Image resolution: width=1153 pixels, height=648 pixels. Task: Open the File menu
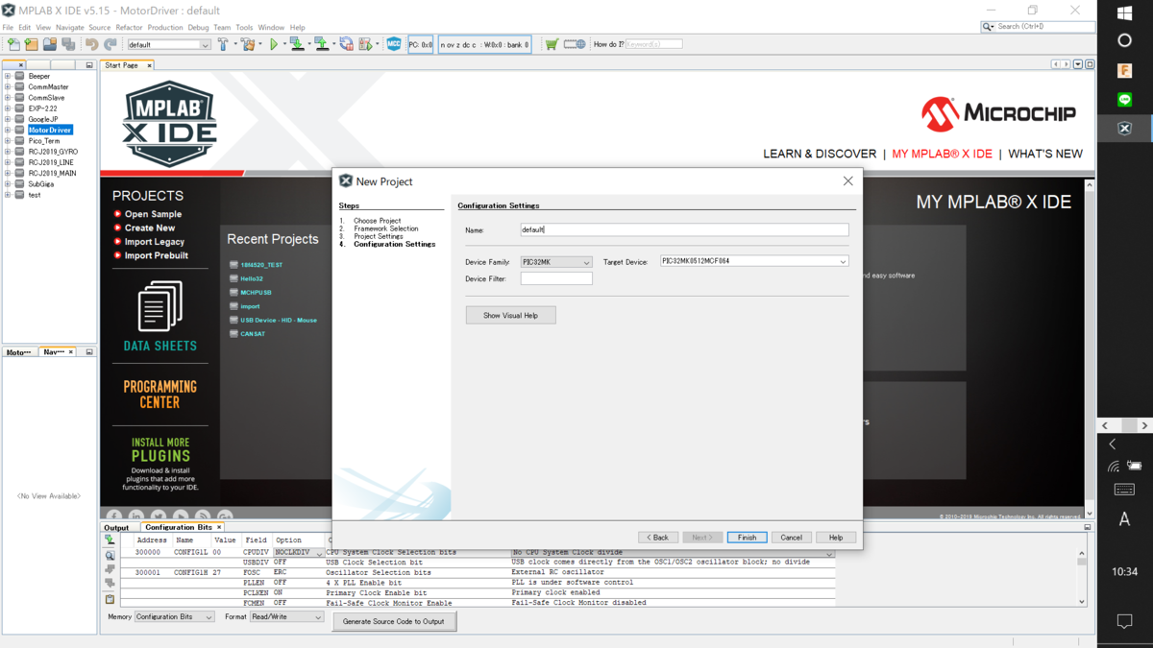tap(8, 28)
